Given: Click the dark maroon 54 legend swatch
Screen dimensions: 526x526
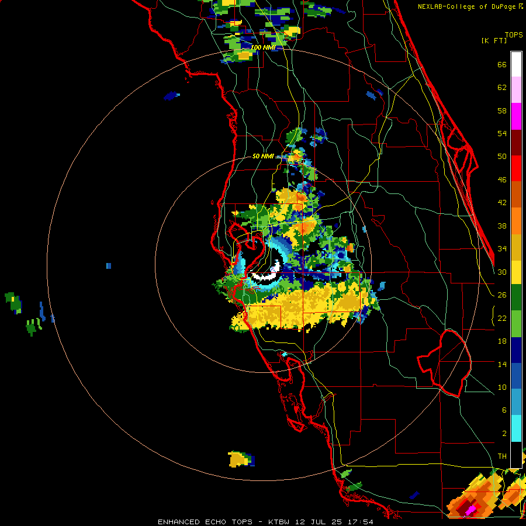Looking at the screenshot, I should 516,142.
